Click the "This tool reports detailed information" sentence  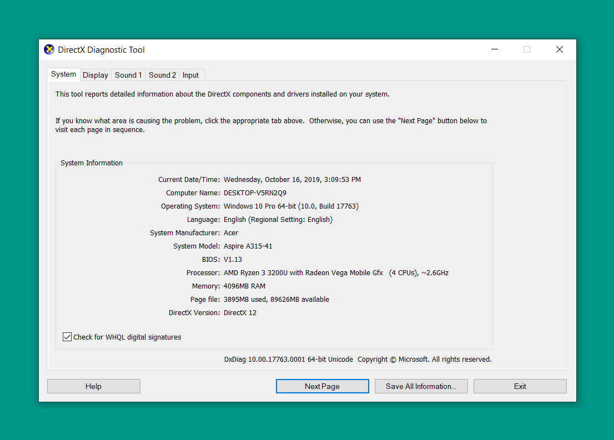[x=223, y=94]
